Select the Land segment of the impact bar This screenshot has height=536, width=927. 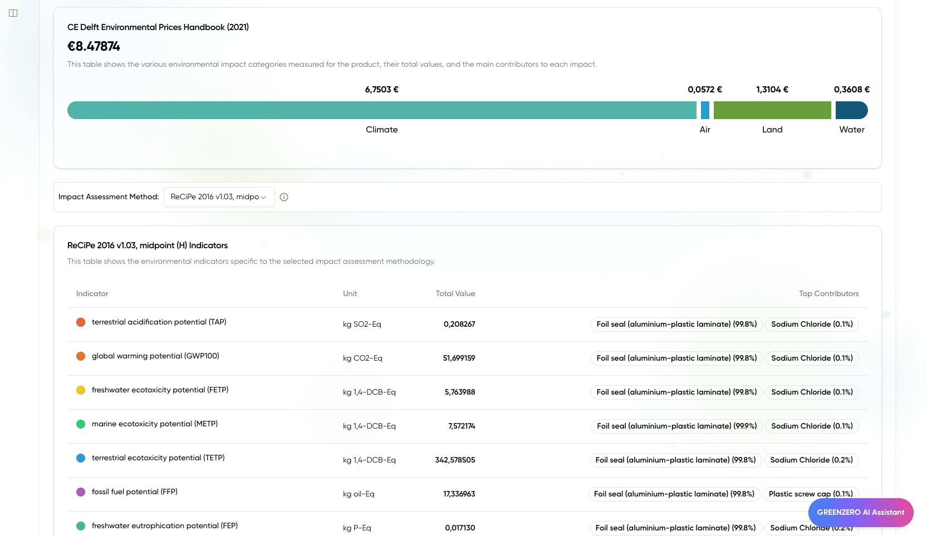point(772,110)
